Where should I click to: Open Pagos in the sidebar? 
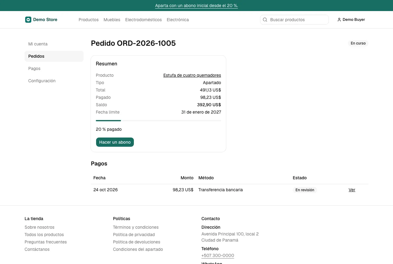(x=54, y=68)
